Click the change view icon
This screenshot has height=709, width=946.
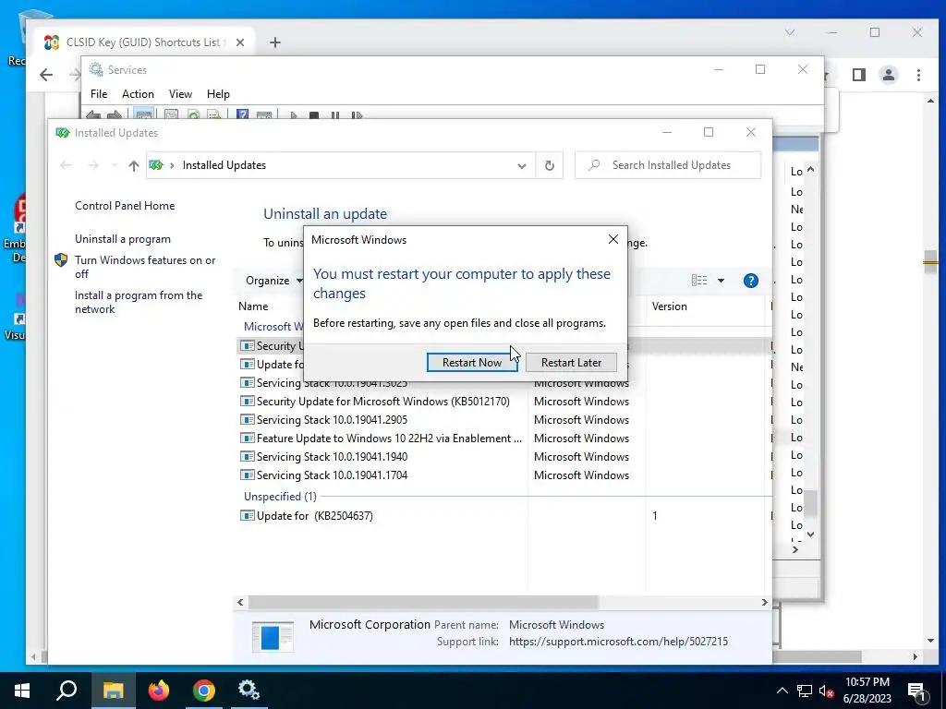coord(699,281)
